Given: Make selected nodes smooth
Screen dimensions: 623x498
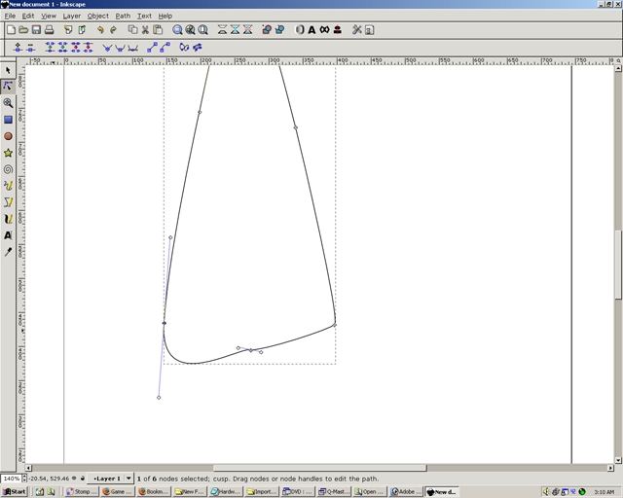Looking at the screenshot, I should point(120,48).
